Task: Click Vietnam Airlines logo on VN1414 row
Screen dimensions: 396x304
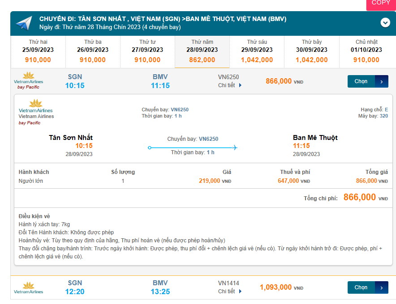Action: (x=29, y=288)
